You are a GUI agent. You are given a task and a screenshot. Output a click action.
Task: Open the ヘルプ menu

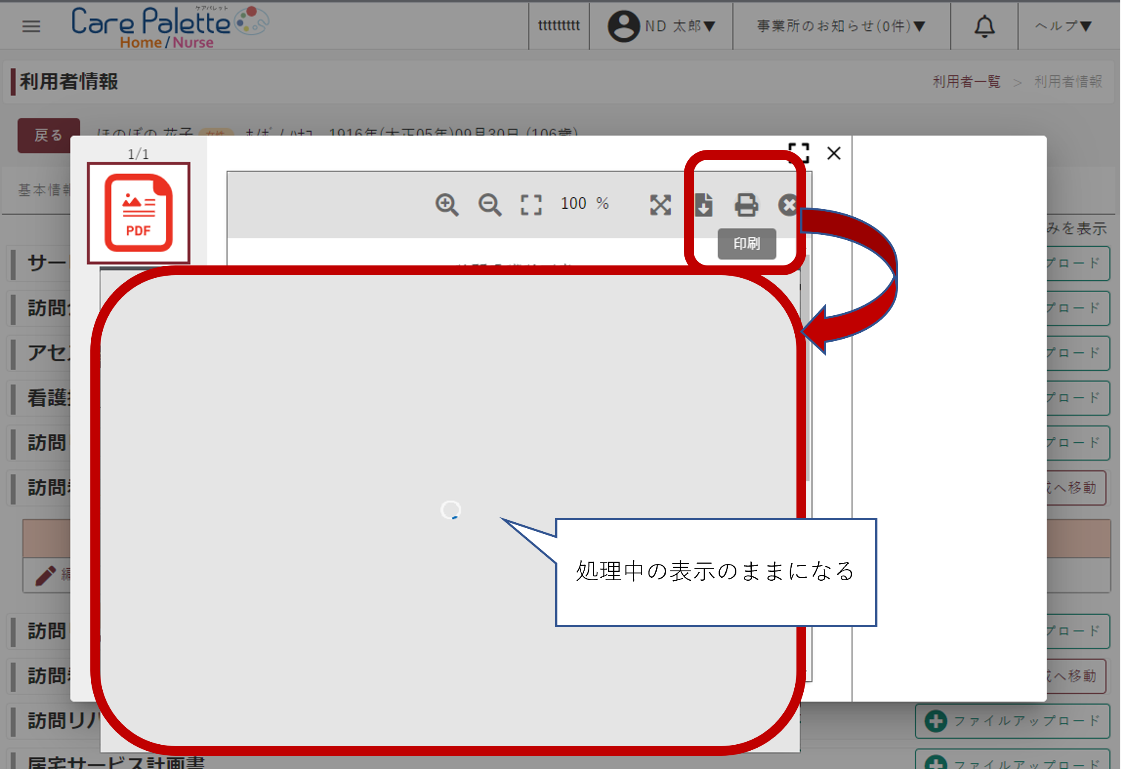pos(1063,26)
